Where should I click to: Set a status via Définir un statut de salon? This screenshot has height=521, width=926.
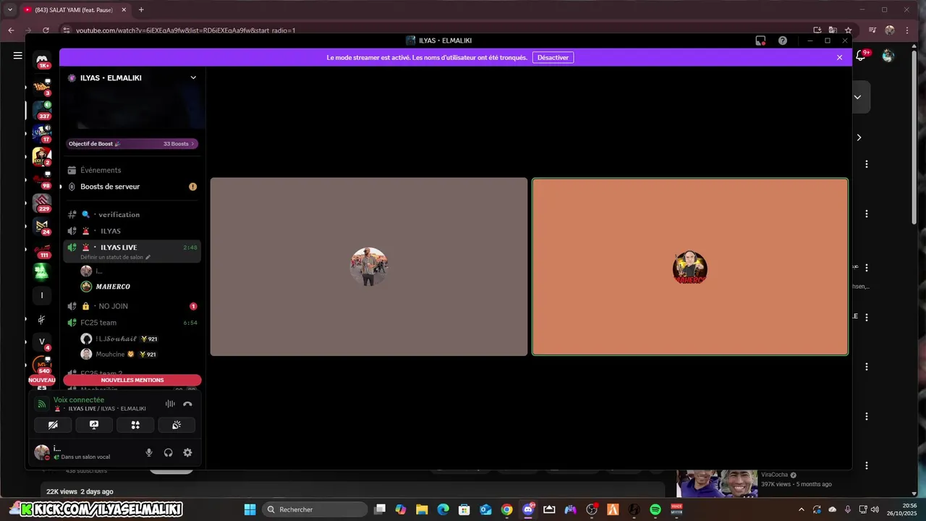116,257
